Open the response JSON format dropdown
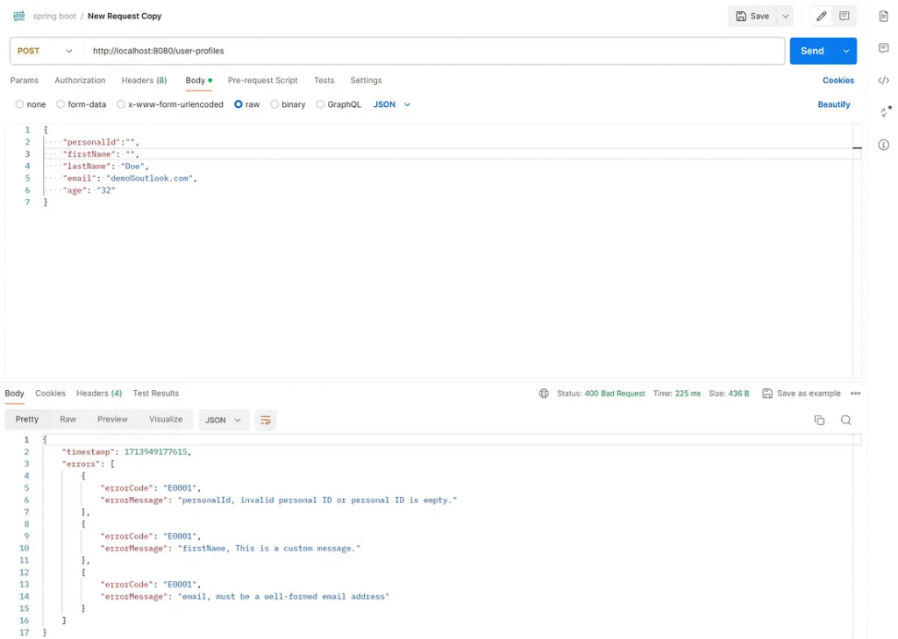 tap(224, 420)
